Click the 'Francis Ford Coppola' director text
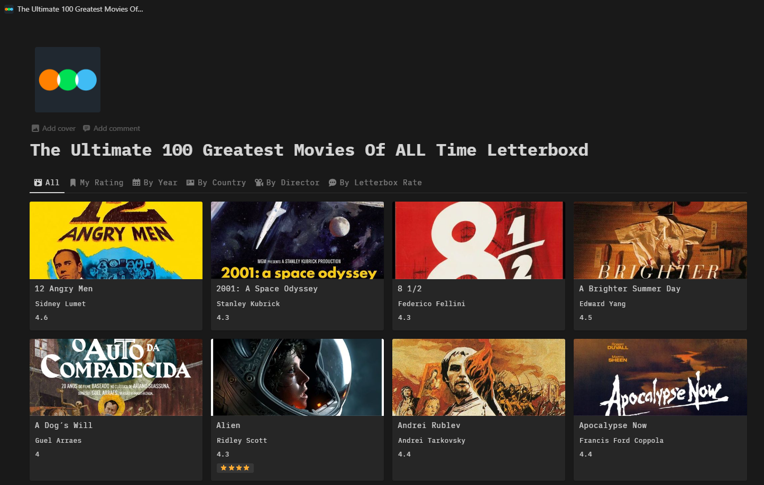The width and height of the screenshot is (764, 485). tap(621, 441)
